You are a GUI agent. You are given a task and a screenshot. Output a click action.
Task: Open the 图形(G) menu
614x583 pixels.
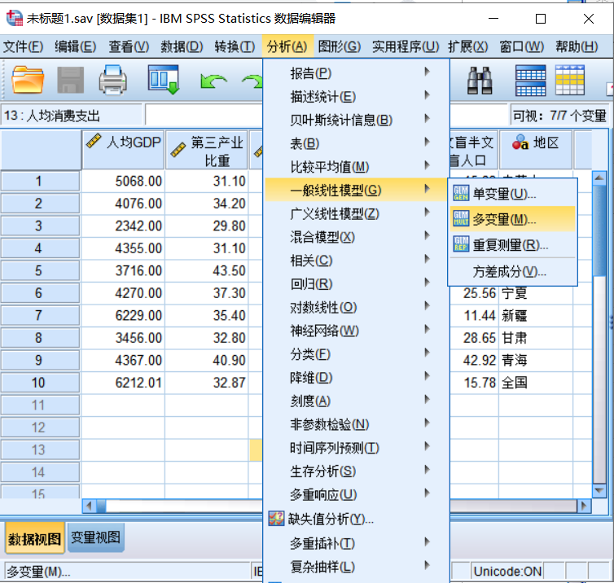(339, 47)
